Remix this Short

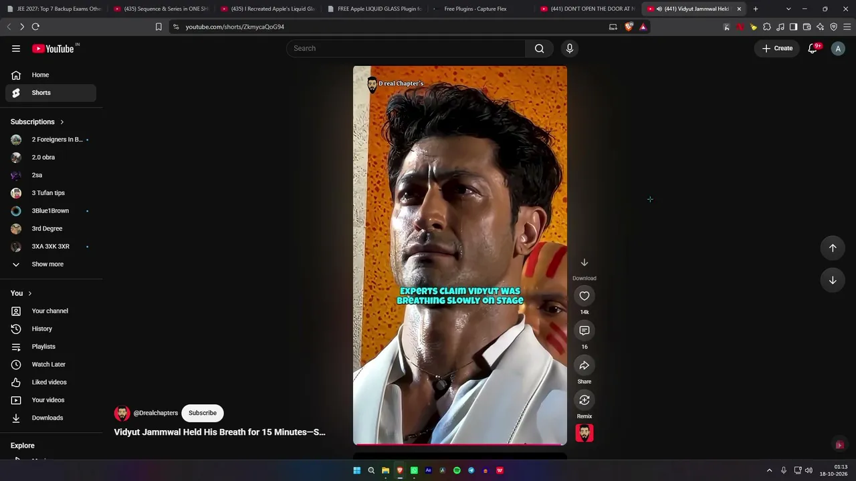(x=584, y=400)
